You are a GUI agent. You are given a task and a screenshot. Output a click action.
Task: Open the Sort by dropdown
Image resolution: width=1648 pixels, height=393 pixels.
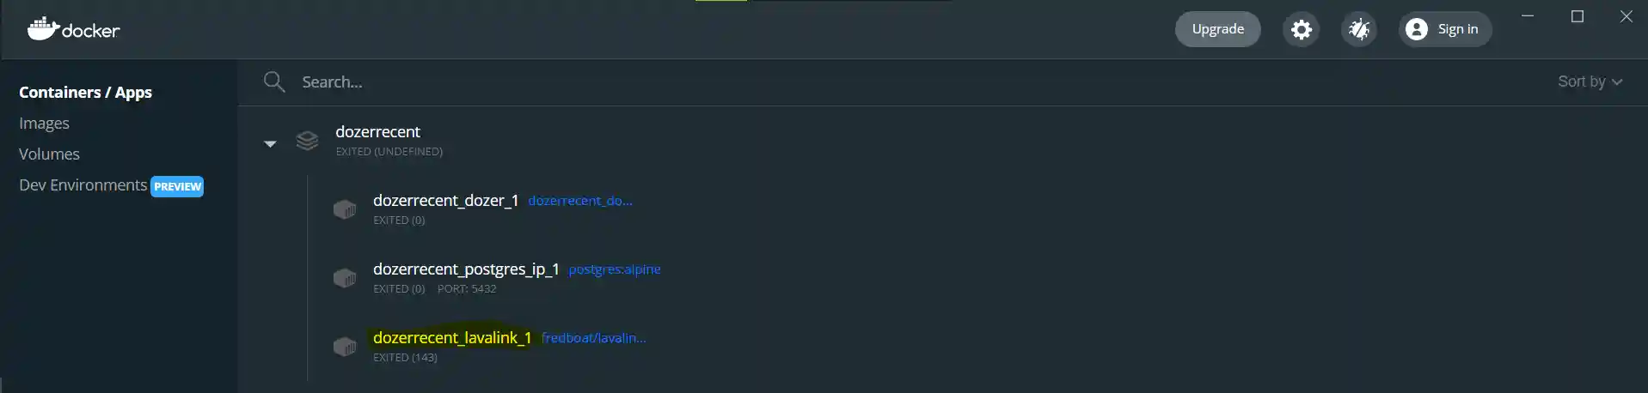(1590, 82)
